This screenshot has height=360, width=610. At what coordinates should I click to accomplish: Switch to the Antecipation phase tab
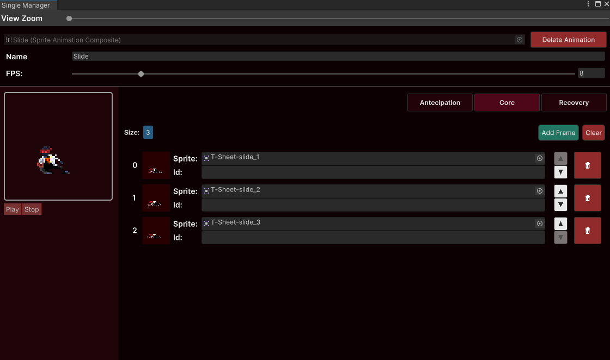(x=440, y=102)
